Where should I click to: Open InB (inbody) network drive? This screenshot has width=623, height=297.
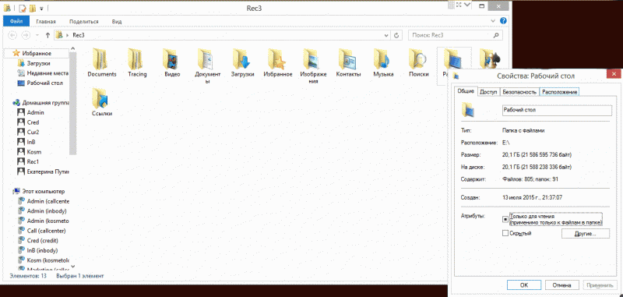pos(38,250)
